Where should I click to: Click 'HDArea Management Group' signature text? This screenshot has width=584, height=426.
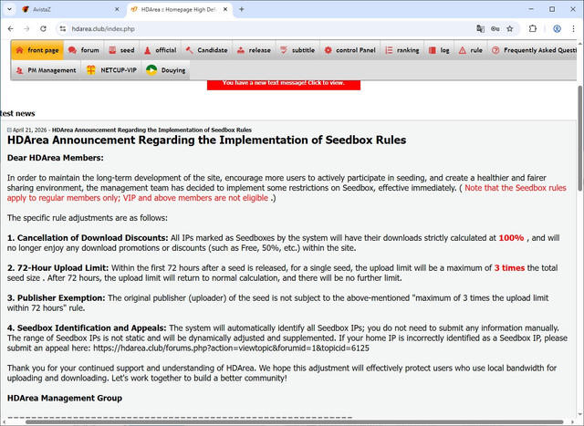[x=65, y=398]
